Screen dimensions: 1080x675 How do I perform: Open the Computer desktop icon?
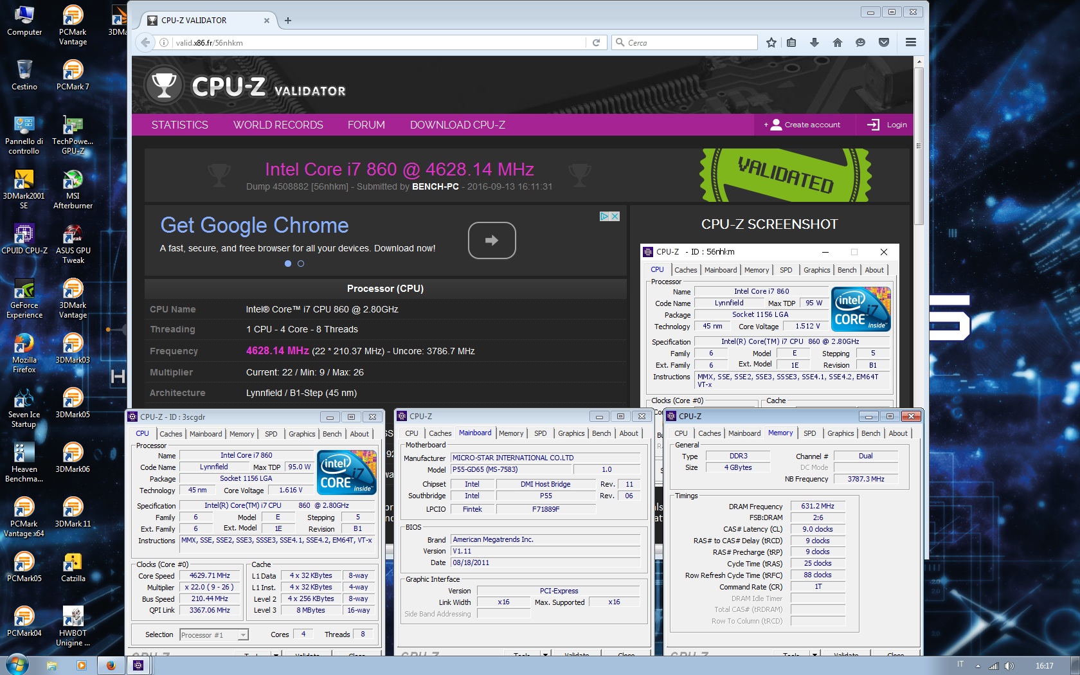pyautogui.click(x=24, y=21)
